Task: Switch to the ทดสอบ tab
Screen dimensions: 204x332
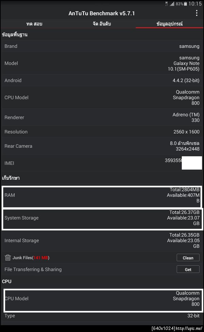Action: [34, 24]
